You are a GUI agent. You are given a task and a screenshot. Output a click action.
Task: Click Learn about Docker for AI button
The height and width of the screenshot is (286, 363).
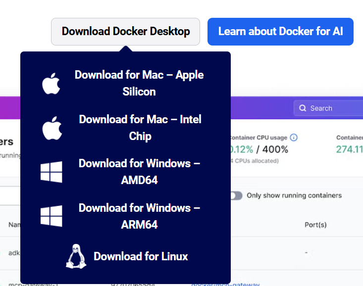coord(280,32)
